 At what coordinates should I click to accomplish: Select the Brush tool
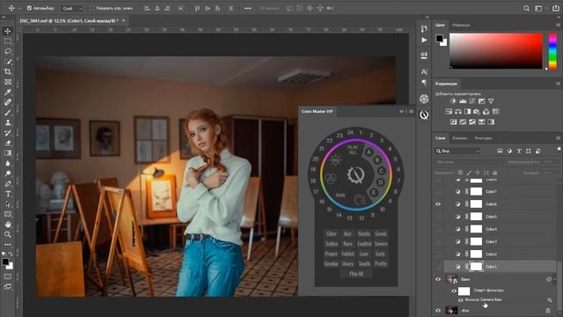pos(8,113)
